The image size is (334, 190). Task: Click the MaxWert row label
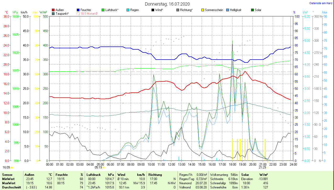(9, 183)
